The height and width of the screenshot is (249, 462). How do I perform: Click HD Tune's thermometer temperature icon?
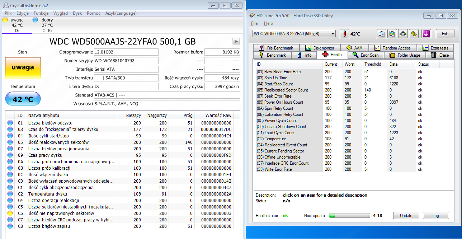tap(344, 34)
